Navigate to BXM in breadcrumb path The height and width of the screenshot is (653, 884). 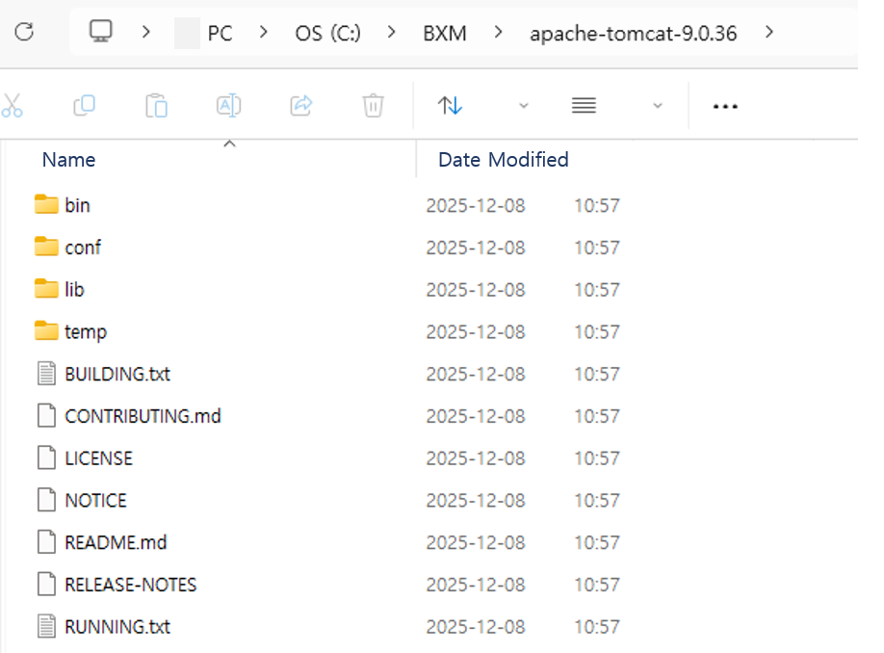click(x=444, y=34)
